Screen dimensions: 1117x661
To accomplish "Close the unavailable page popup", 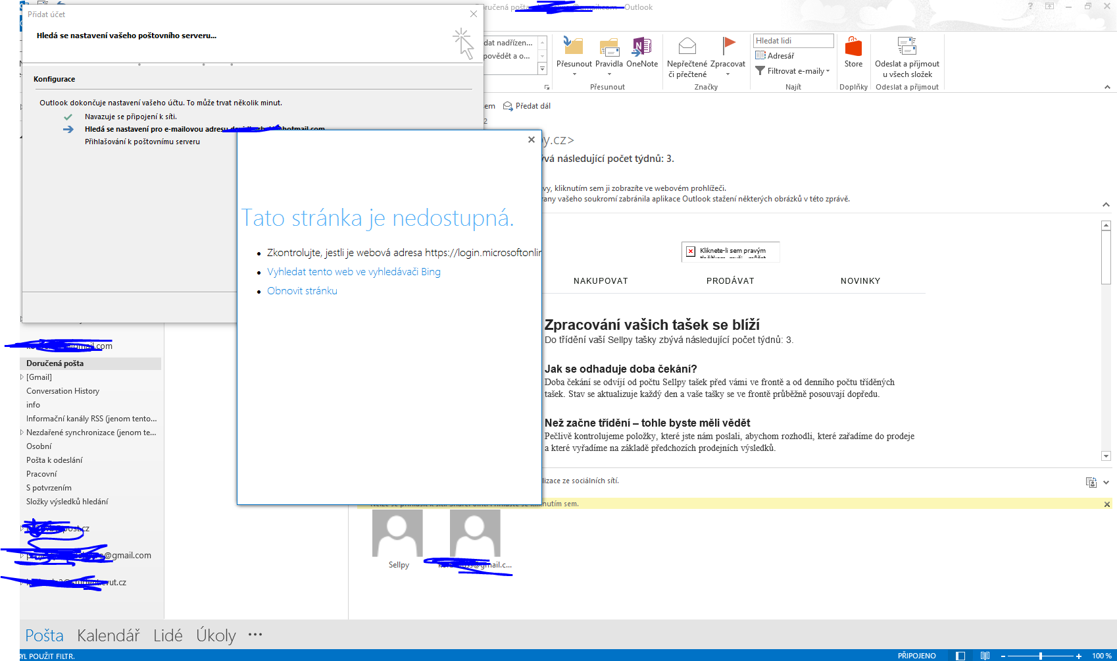I will pyautogui.click(x=531, y=140).
